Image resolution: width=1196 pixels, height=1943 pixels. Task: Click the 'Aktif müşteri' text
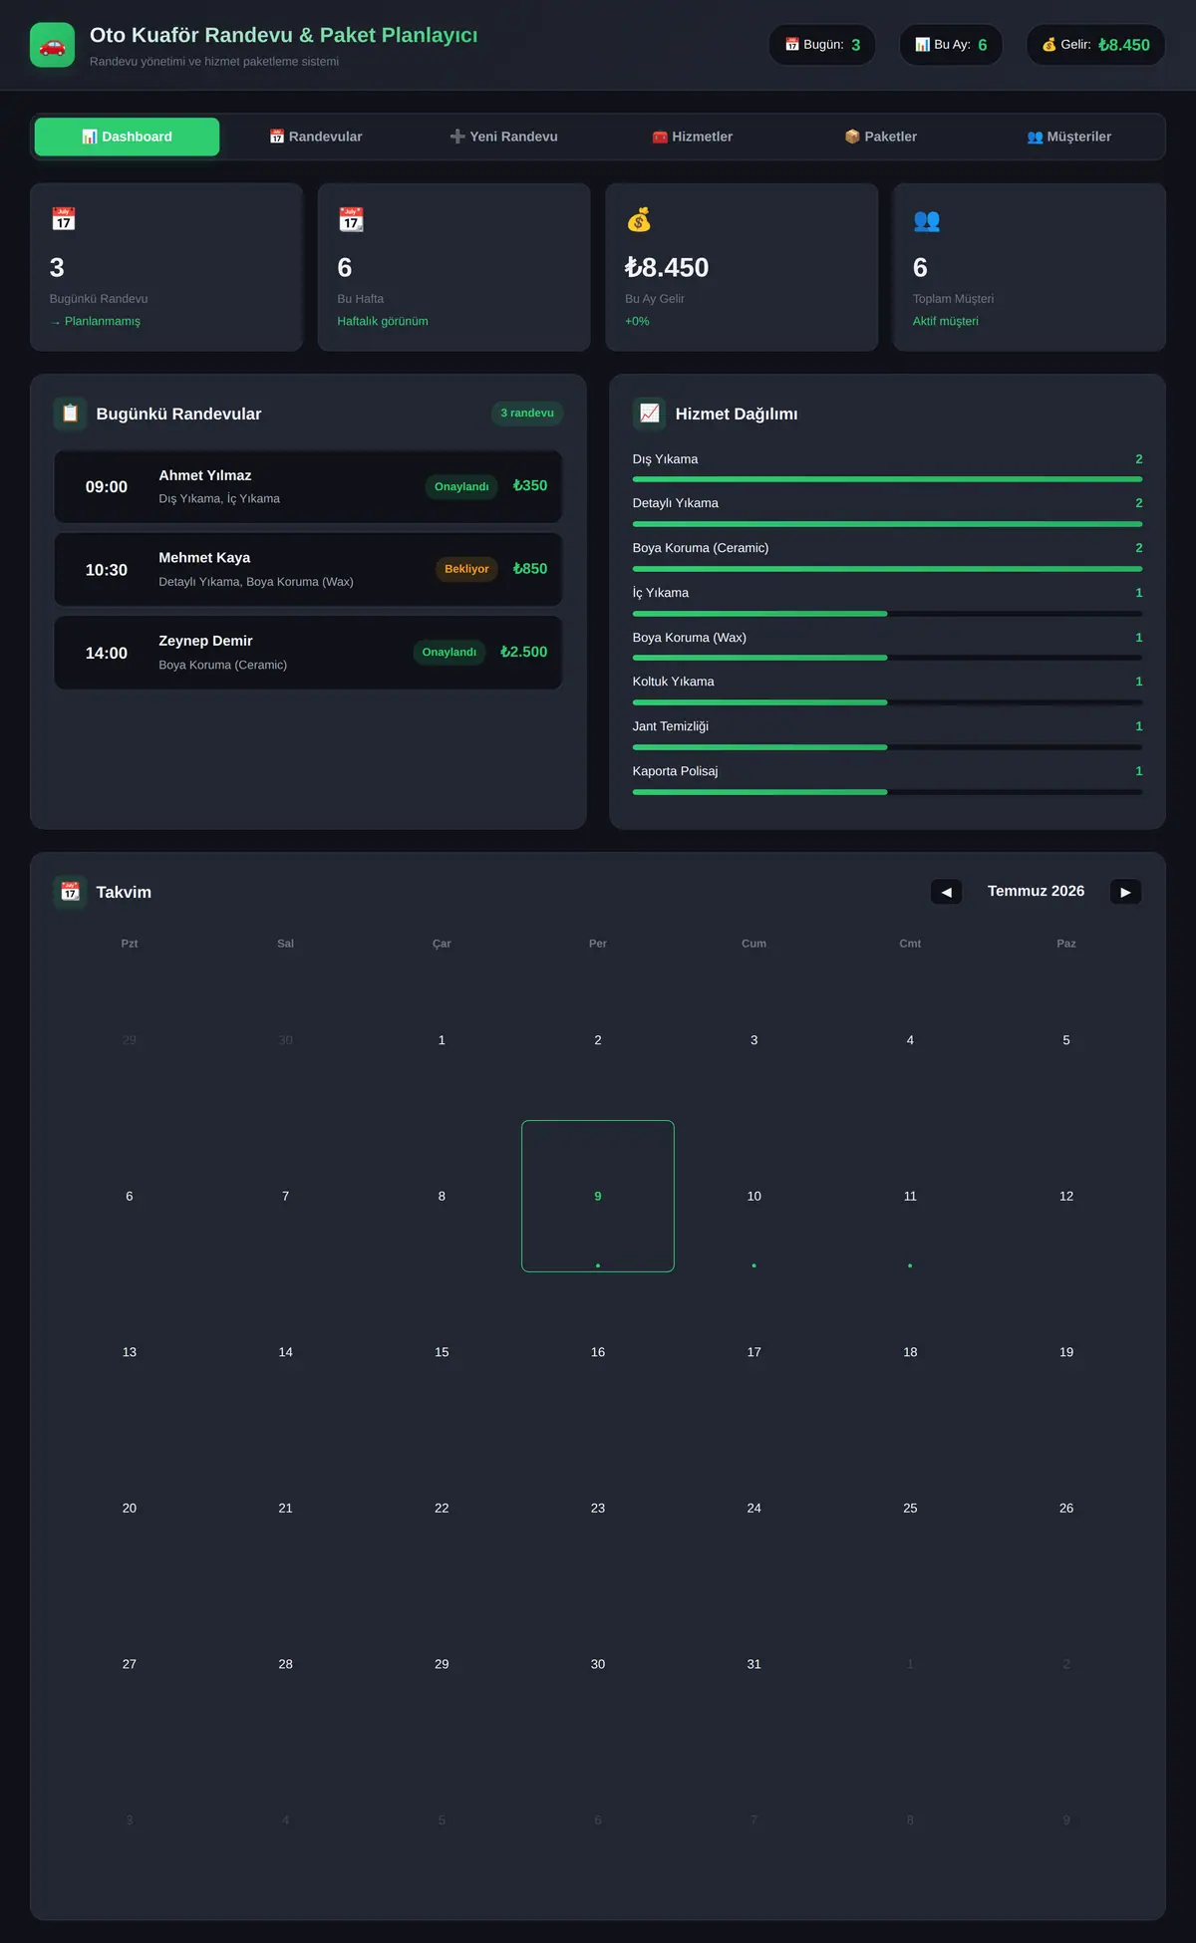coord(946,321)
